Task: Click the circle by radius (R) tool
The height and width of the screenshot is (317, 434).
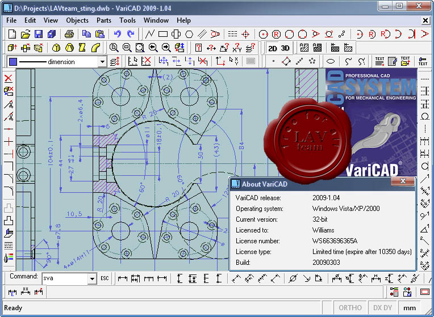Action: click(x=276, y=34)
